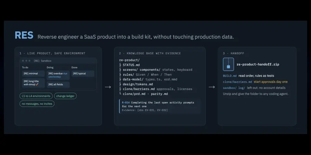Select the 'design/tokens.md' tree entry
The image size is (311, 155).
pyautogui.click(x=138, y=84)
